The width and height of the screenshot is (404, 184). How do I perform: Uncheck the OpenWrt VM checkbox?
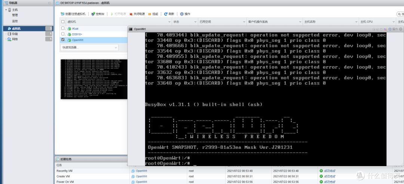point(63,40)
